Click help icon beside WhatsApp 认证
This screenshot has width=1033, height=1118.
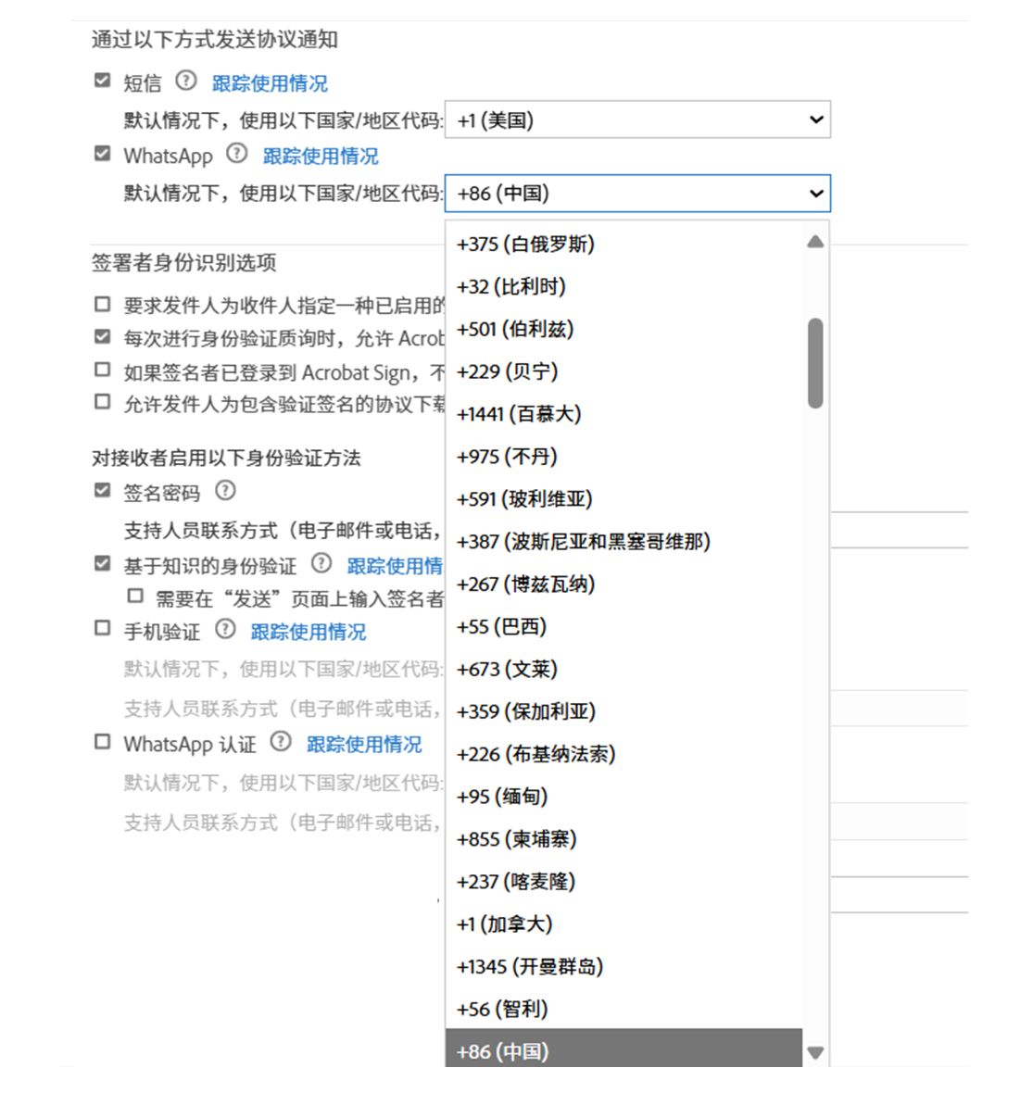281,742
